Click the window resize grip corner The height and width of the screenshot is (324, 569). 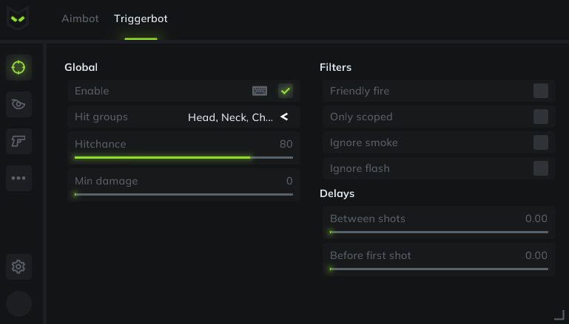click(559, 314)
